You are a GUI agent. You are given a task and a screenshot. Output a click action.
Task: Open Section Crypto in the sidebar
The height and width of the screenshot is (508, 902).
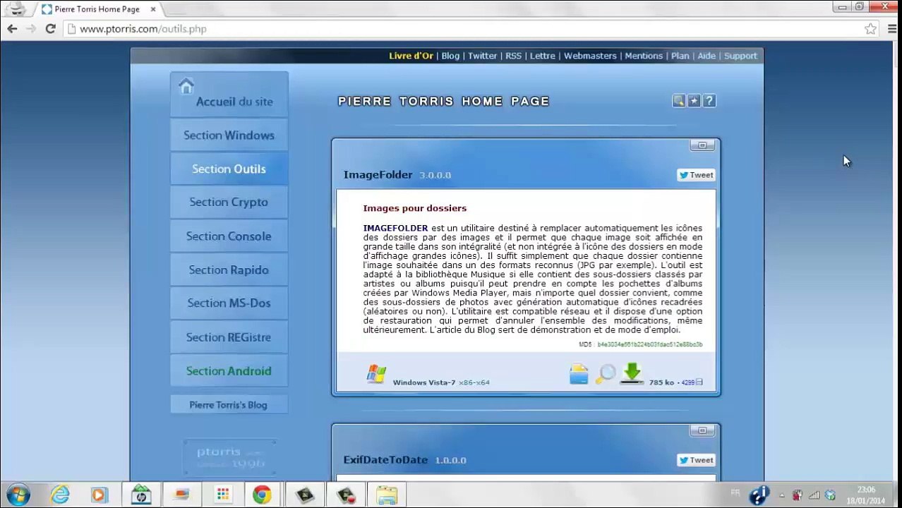tap(229, 202)
